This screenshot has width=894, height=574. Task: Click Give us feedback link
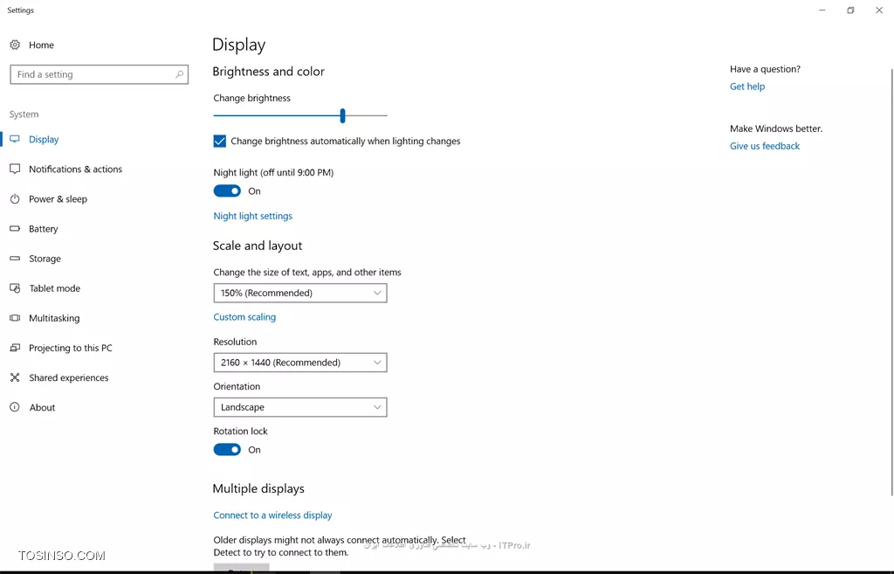point(765,146)
